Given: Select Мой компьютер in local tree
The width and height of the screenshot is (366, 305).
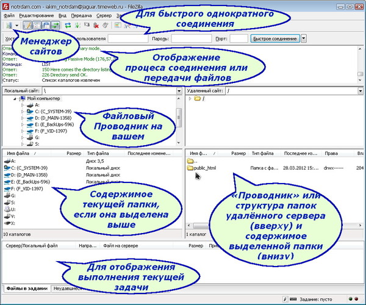Looking at the screenshot, I should point(43,98).
